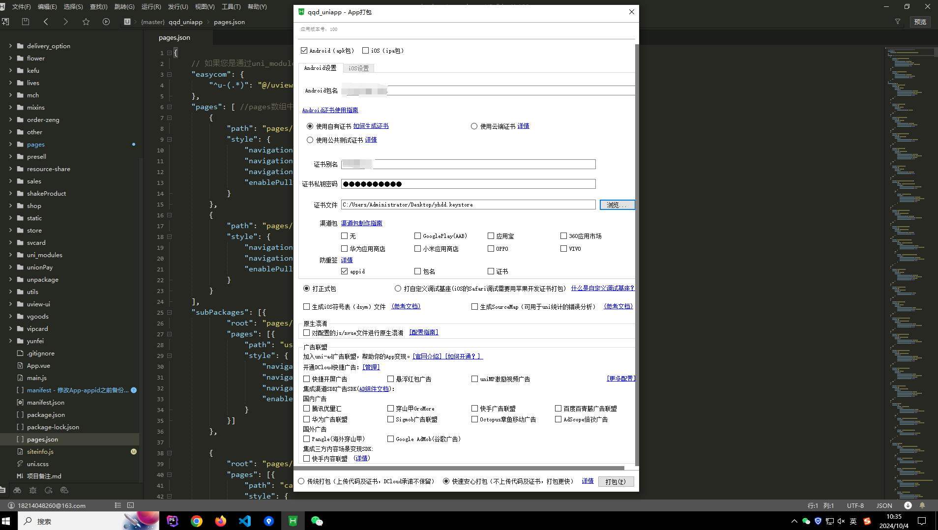
Task: Click the bottom-left panel toggle icon
Action: click(2, 490)
